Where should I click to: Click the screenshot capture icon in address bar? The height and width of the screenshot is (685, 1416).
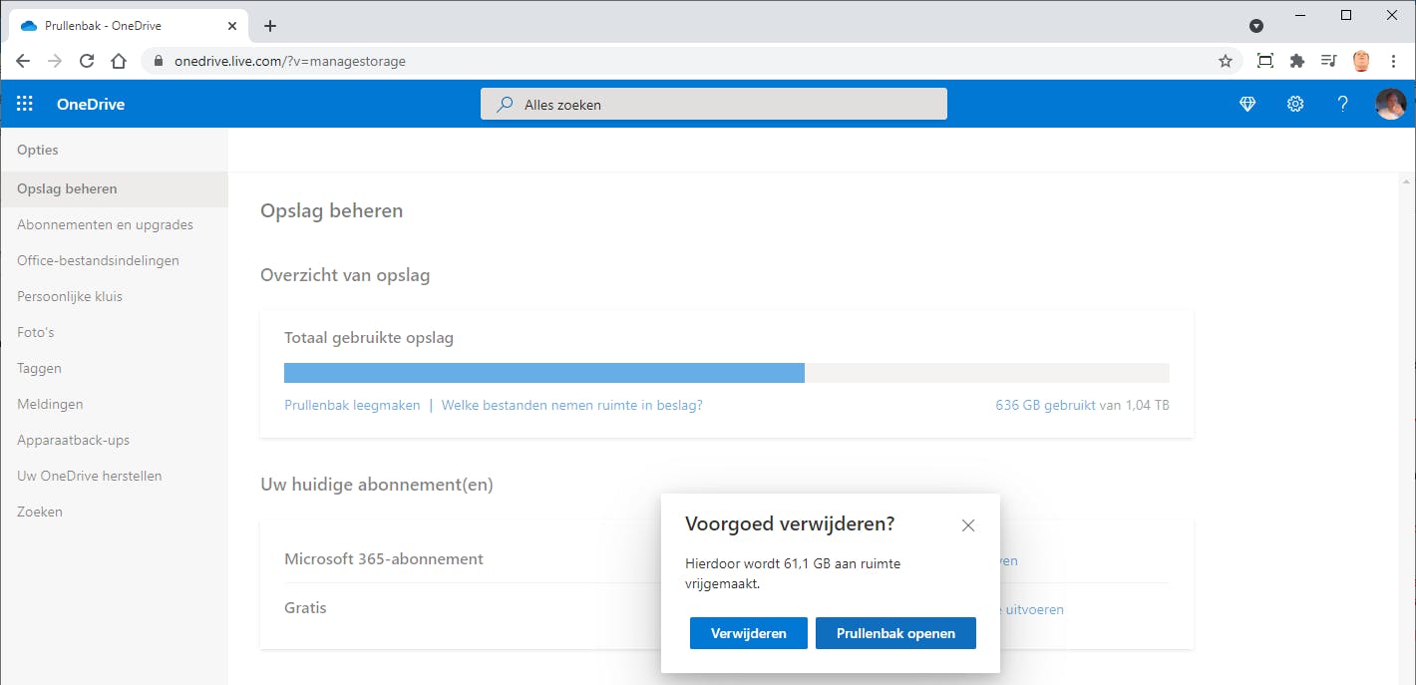[1265, 61]
